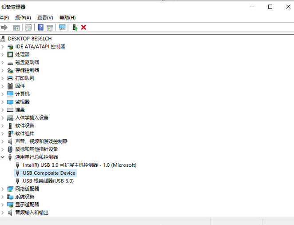Select the 键盘 category item

point(20,110)
